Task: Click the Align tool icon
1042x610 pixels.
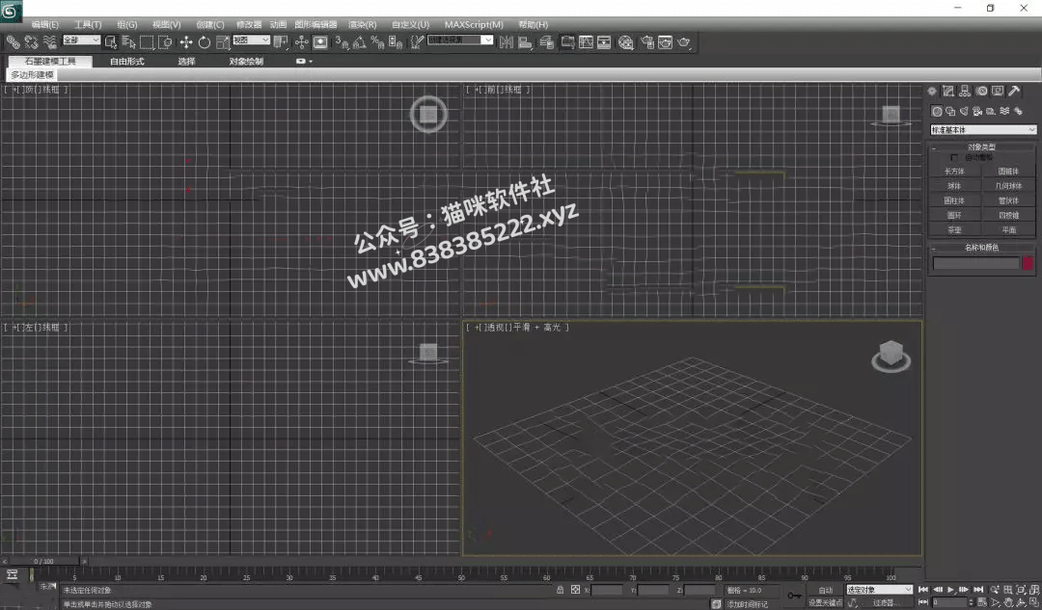Action: click(x=525, y=42)
